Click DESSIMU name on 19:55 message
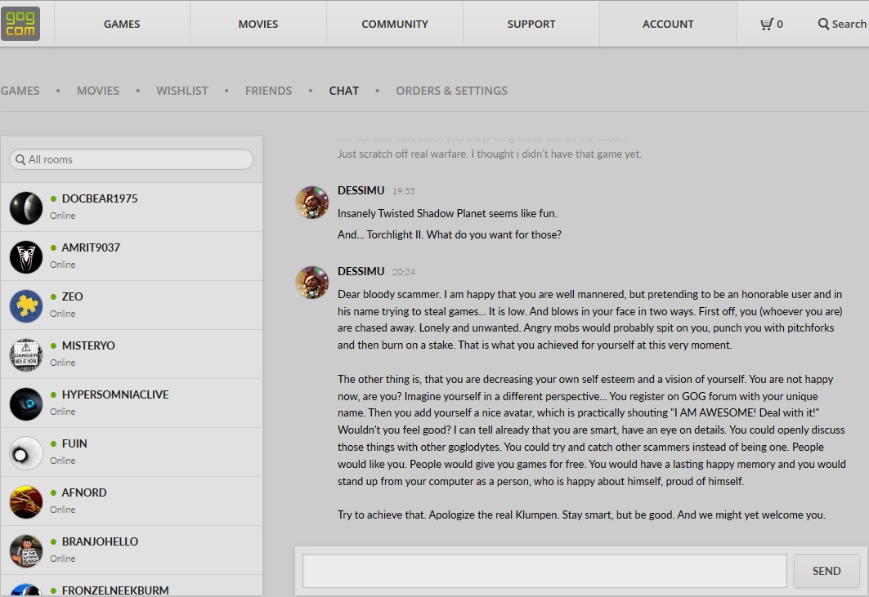 pos(361,190)
